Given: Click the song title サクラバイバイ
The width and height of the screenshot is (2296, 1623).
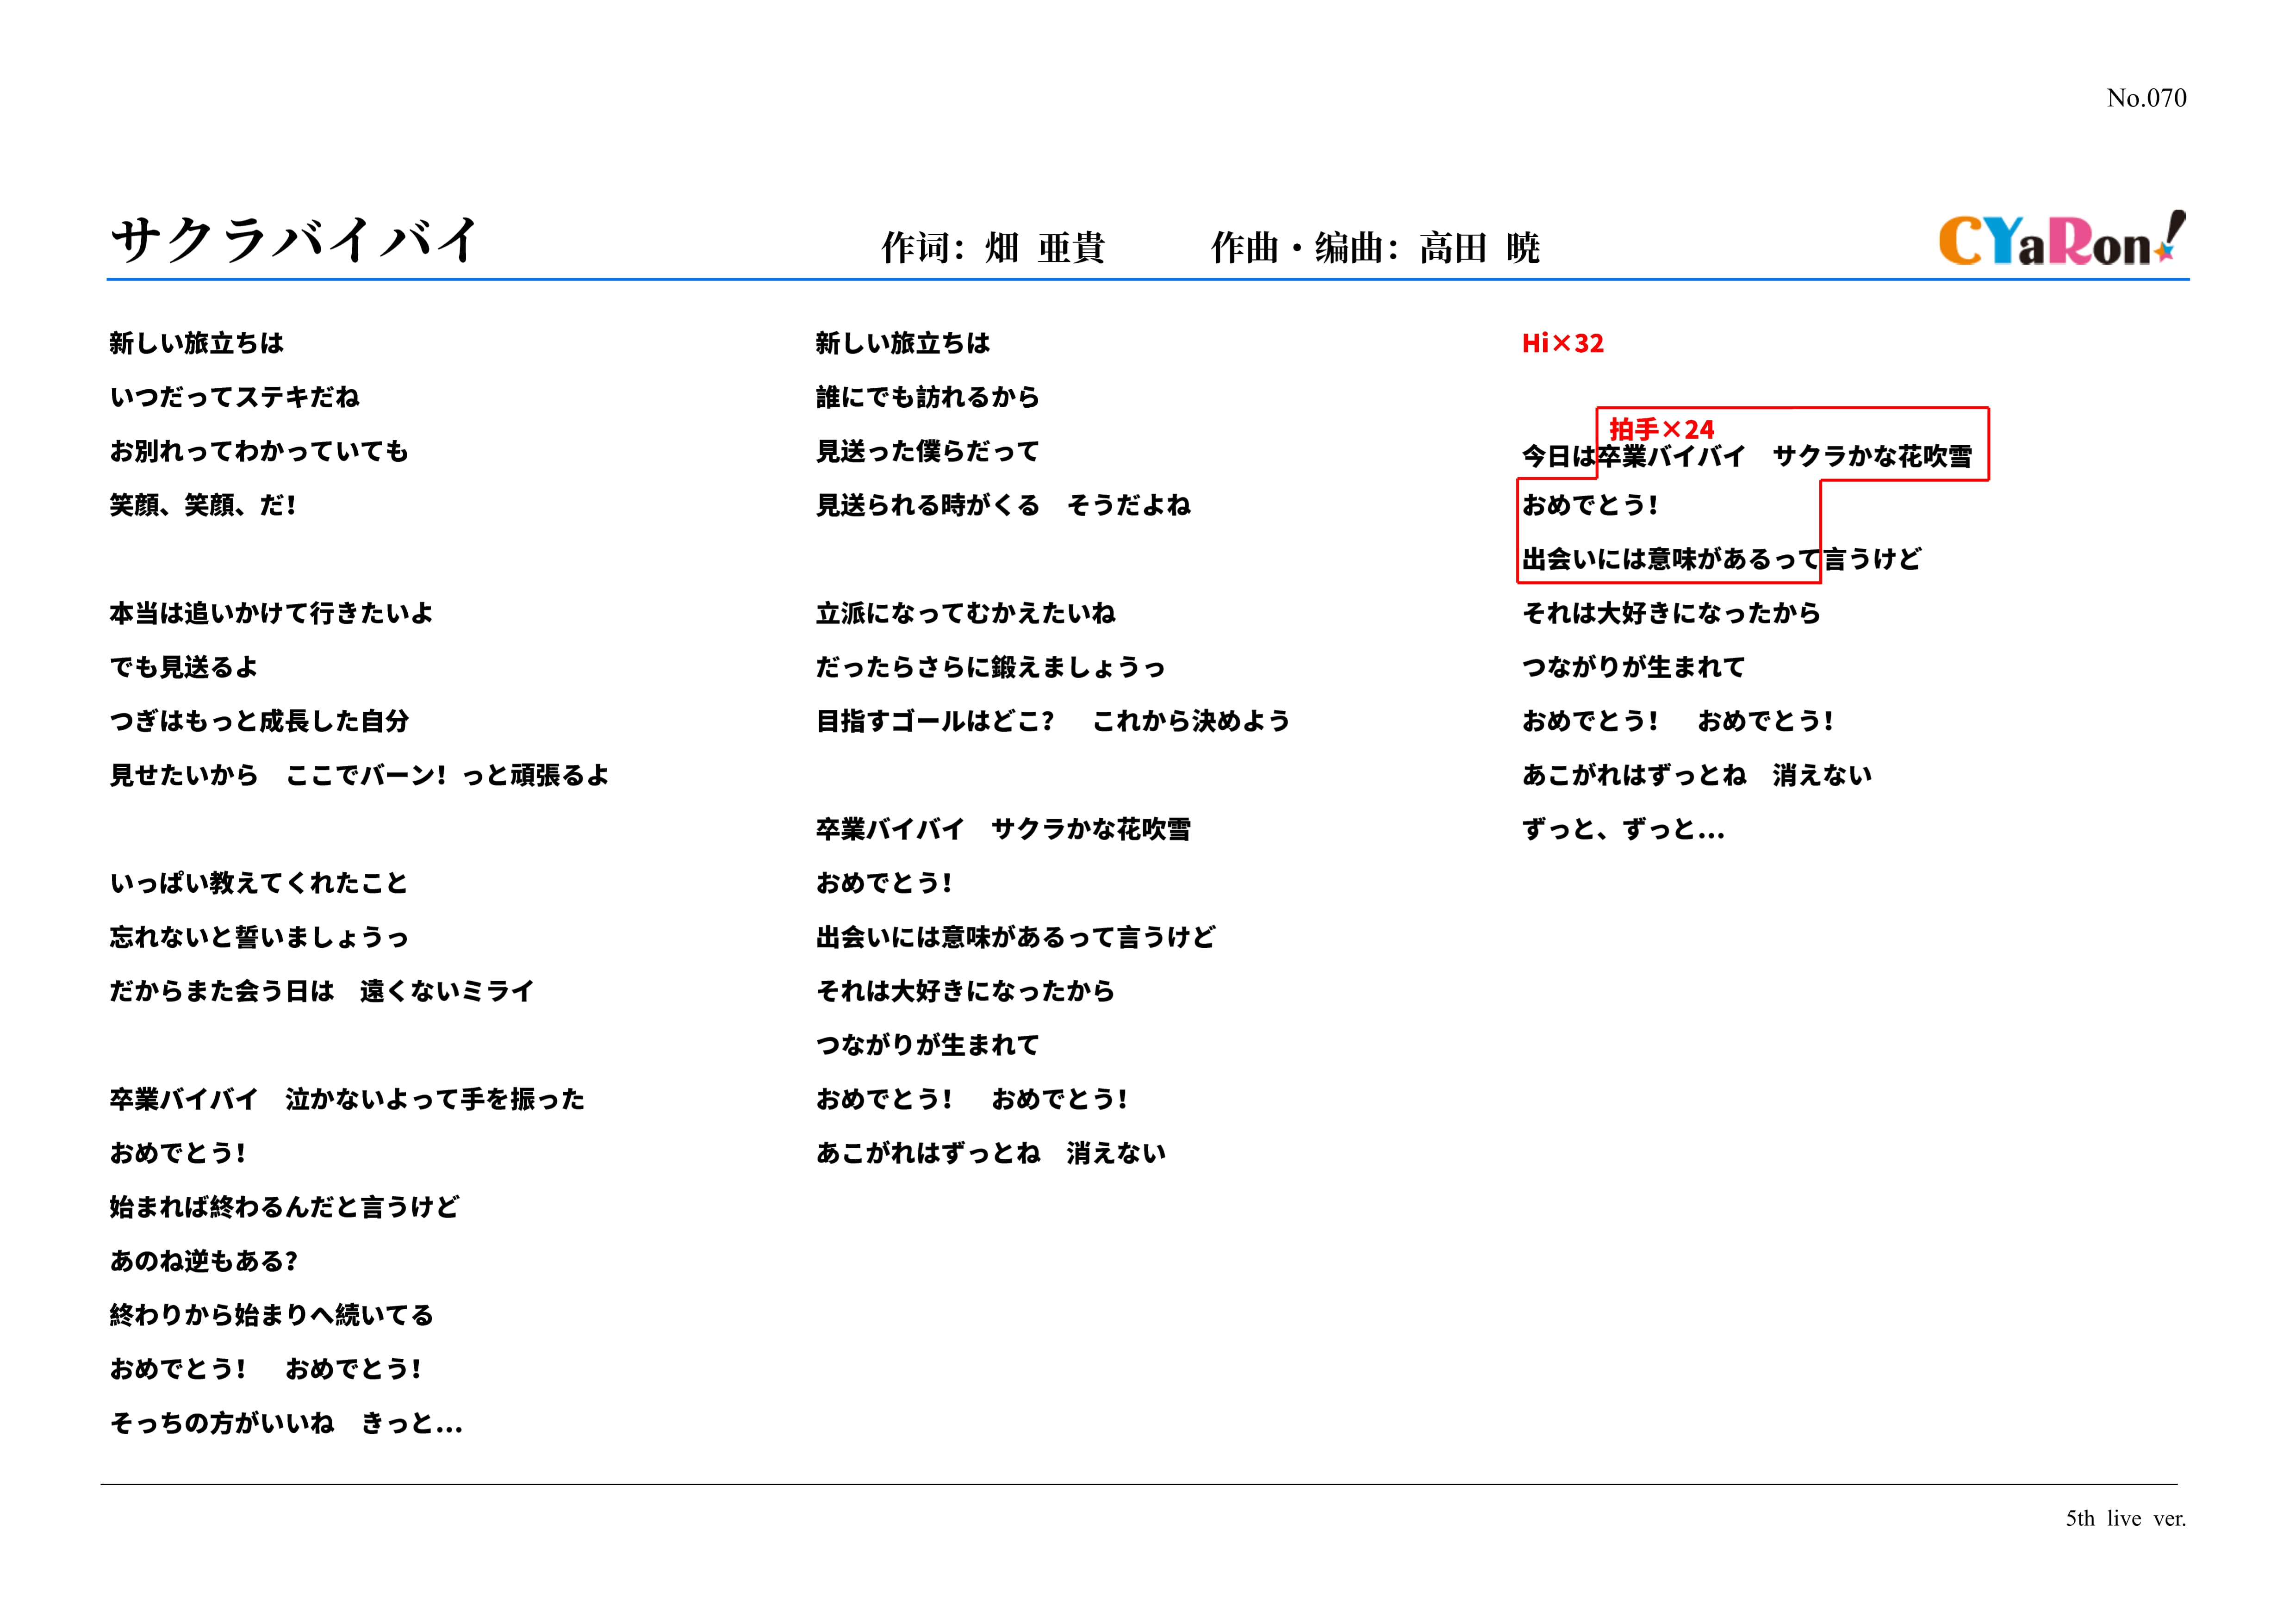Looking at the screenshot, I should [x=294, y=241].
